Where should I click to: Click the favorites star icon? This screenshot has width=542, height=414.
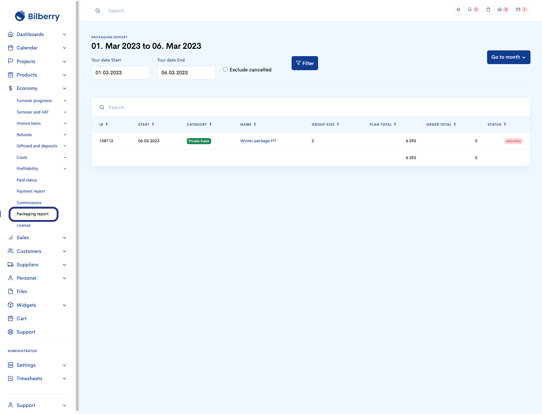[x=458, y=10]
